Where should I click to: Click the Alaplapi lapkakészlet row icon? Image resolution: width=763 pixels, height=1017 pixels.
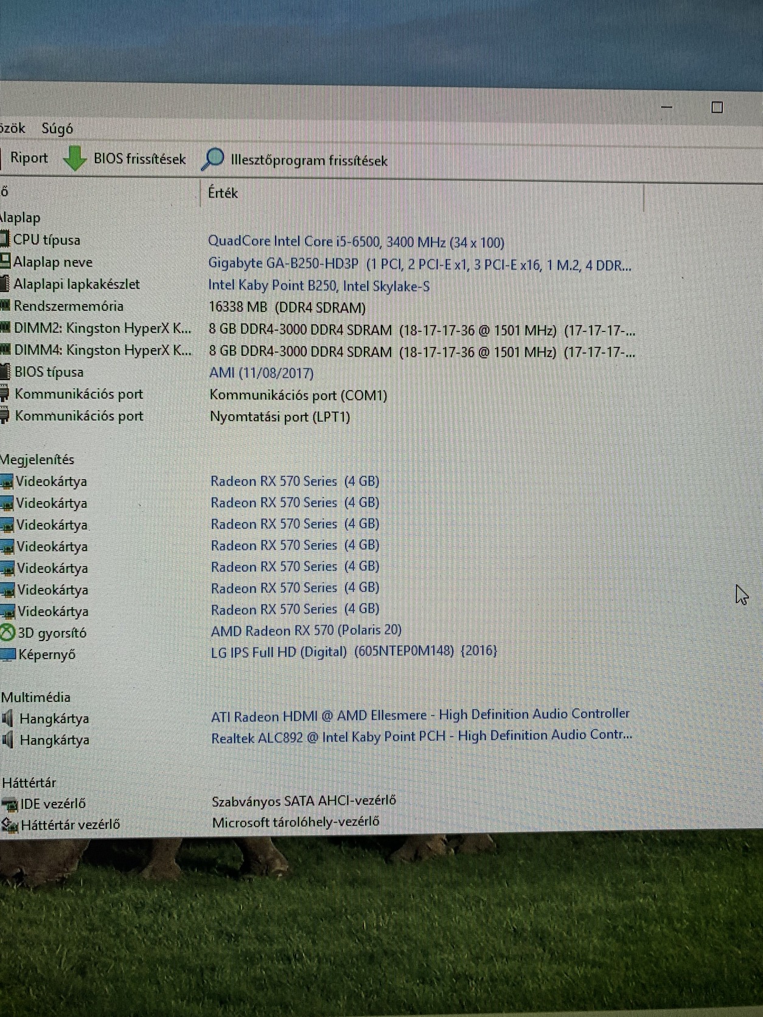[x=4, y=283]
